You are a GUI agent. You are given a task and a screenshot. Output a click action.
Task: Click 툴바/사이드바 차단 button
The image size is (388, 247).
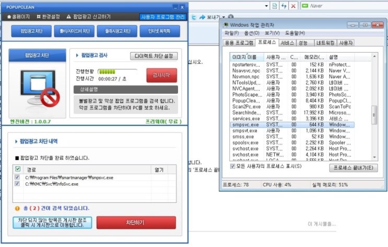pos(74,31)
